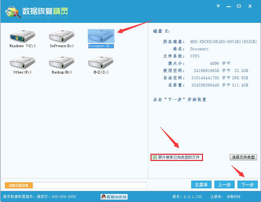Return to the 主菜单 main menu
Screen dimensions: 261x202
[x=201, y=184]
